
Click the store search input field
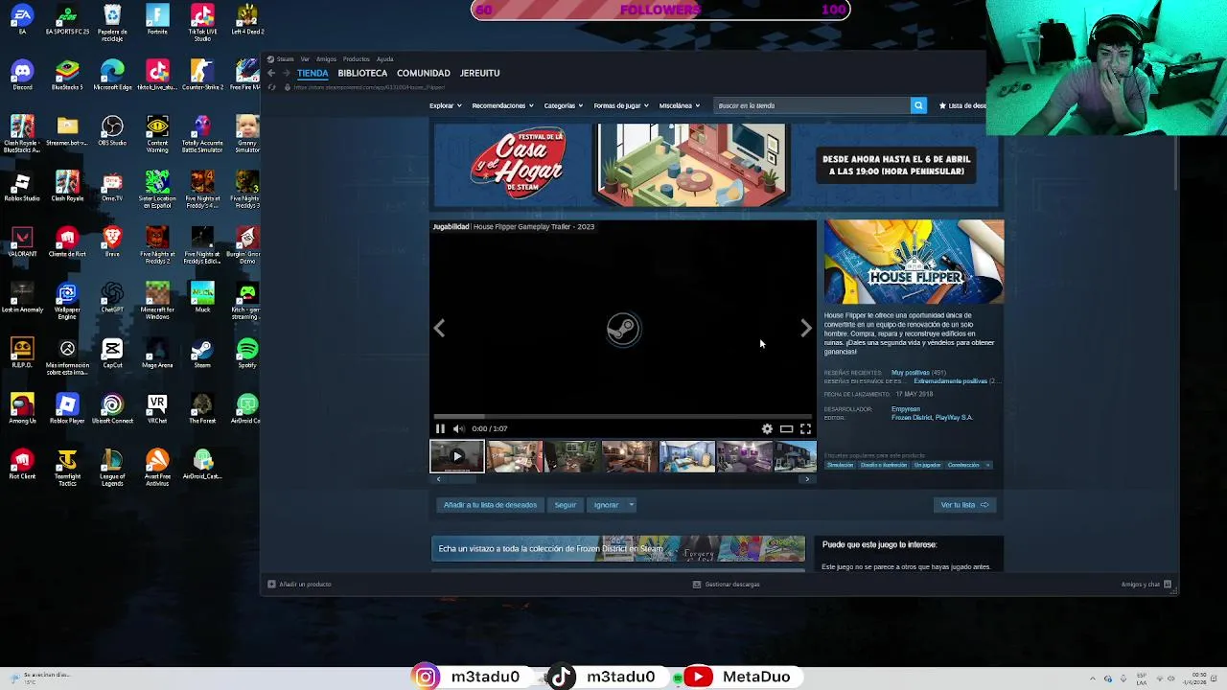click(812, 105)
